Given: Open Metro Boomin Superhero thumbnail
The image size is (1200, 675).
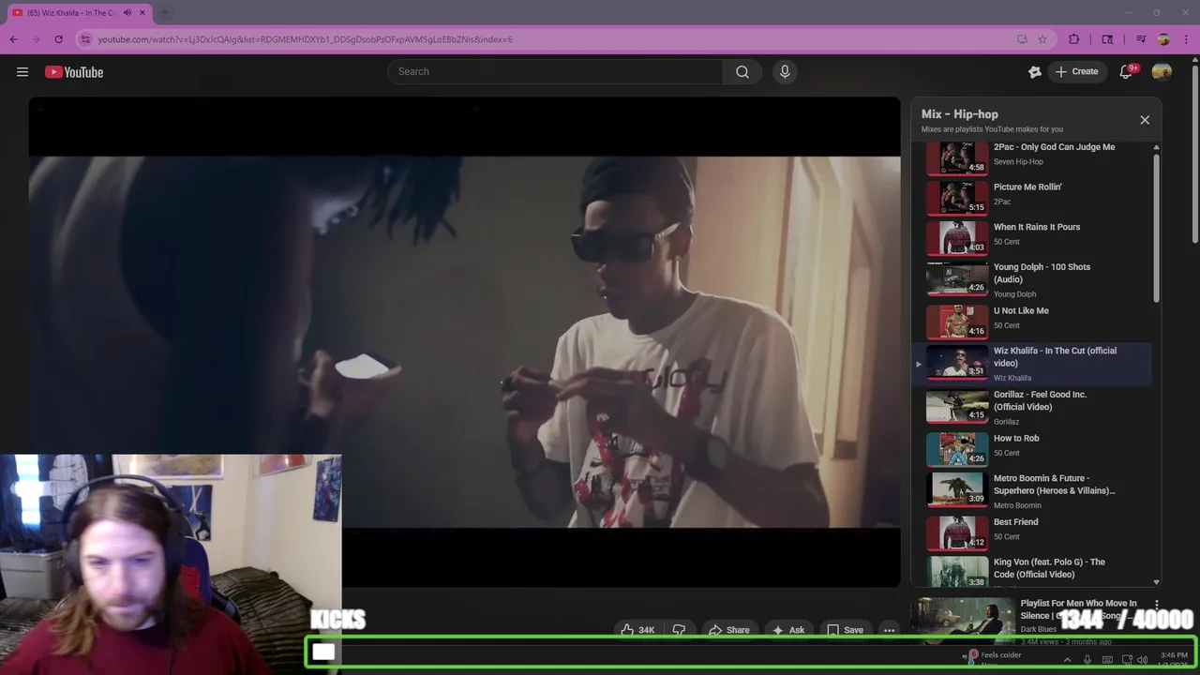Looking at the screenshot, I should point(957,489).
